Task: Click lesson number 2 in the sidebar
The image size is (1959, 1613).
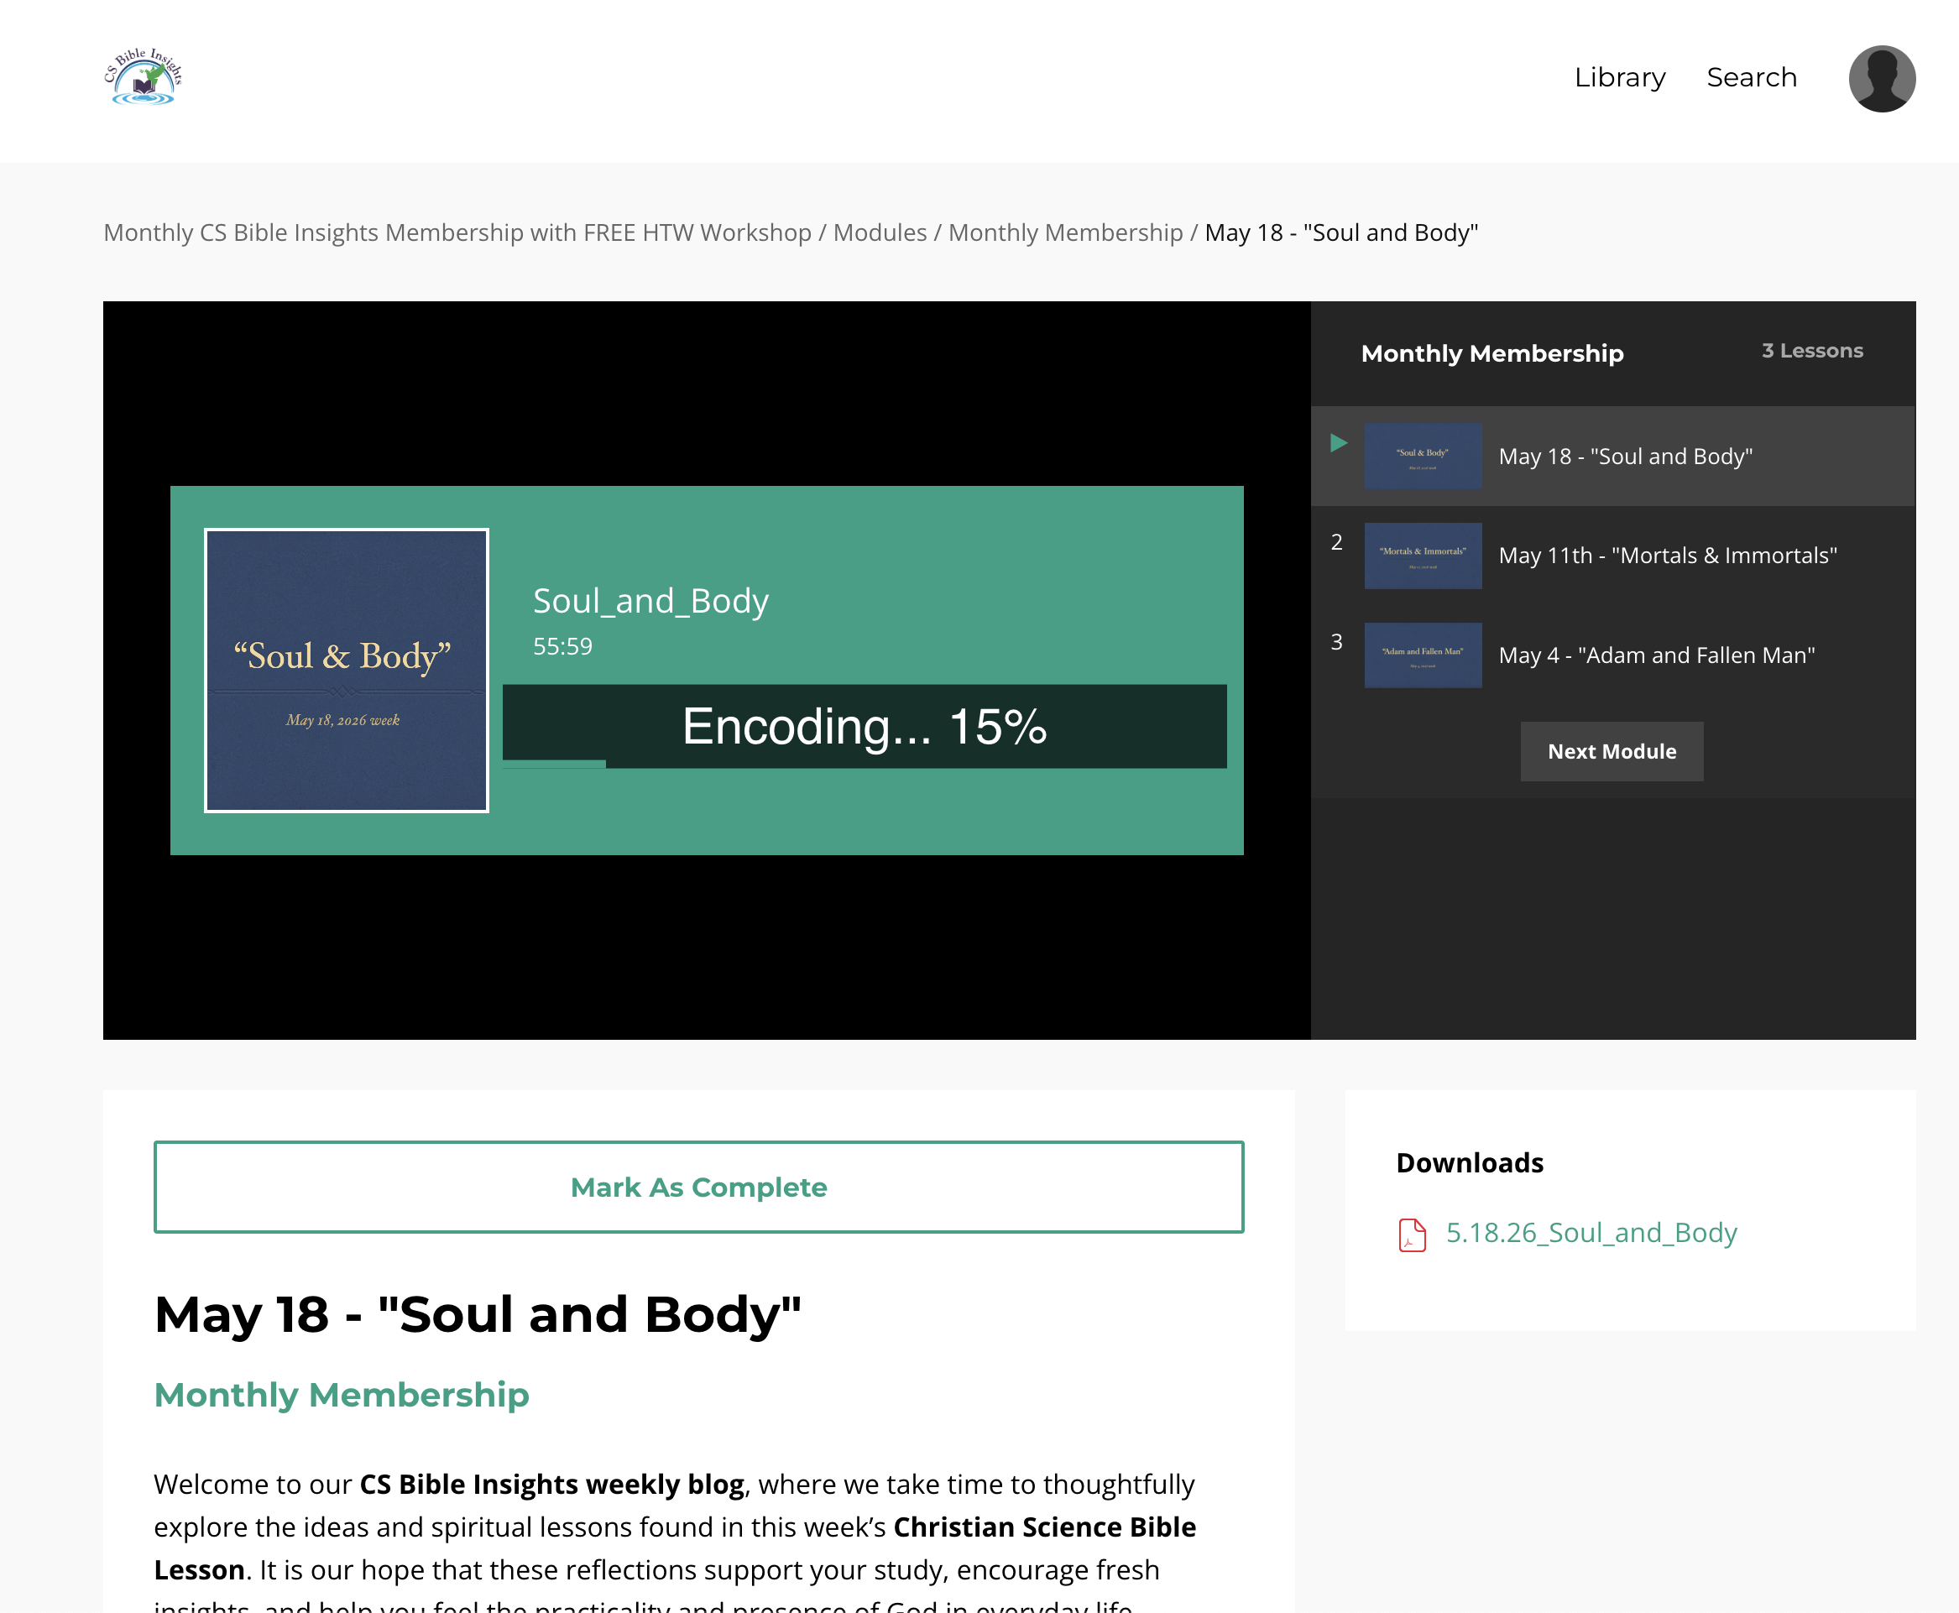Action: (1336, 543)
